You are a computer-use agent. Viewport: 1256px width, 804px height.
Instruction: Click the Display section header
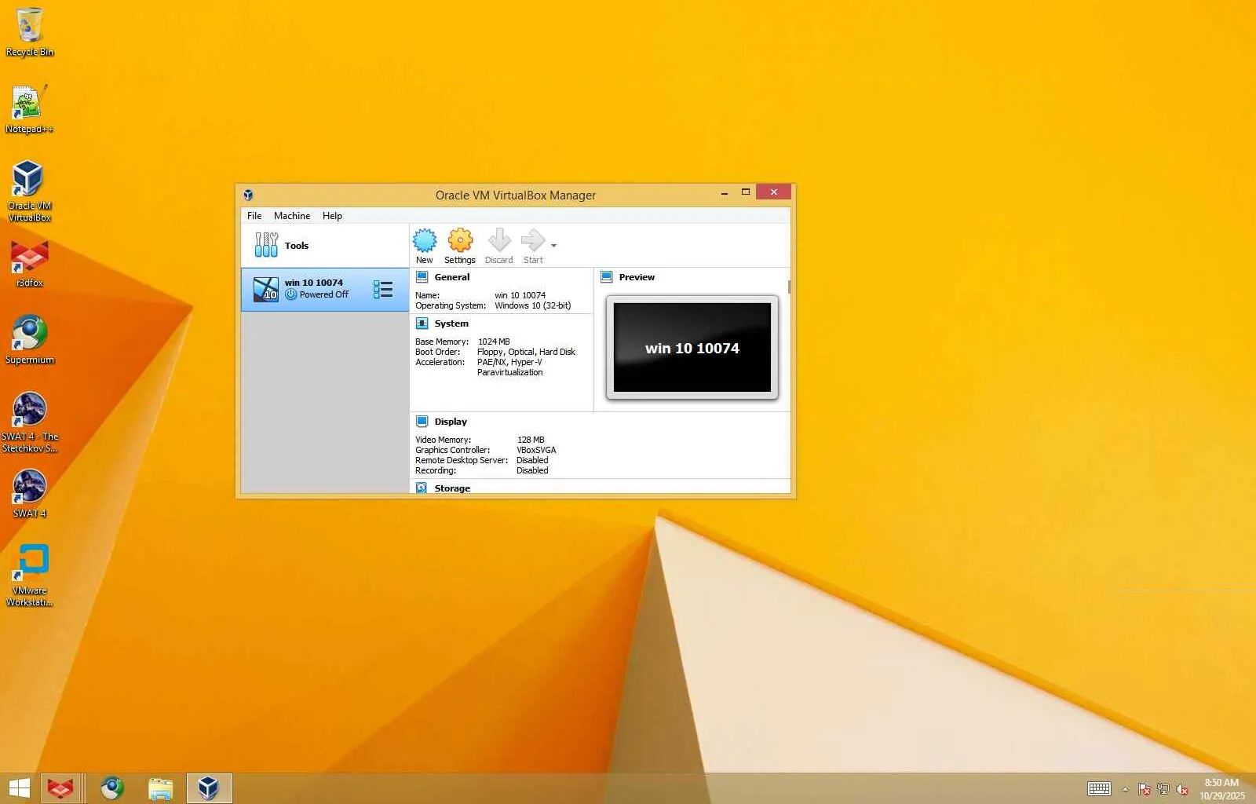(451, 422)
